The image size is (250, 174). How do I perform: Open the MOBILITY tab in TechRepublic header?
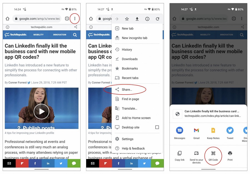[38, 35]
